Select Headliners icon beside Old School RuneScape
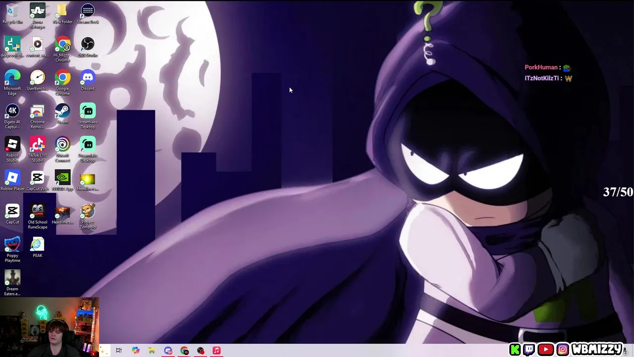The width and height of the screenshot is (634, 357). point(62,214)
